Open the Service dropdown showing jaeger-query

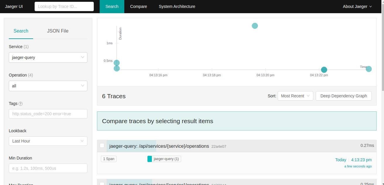click(48, 57)
